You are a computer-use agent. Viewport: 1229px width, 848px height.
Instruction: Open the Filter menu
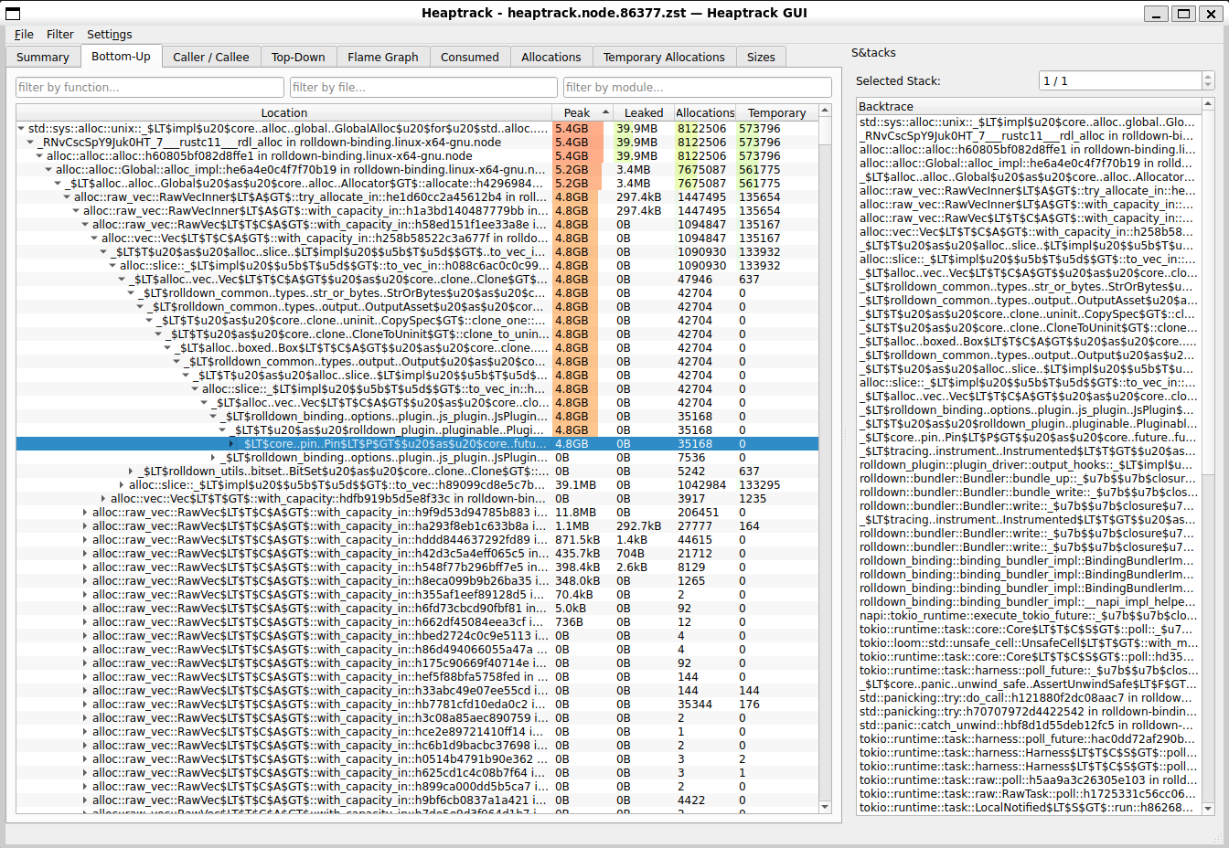[59, 34]
